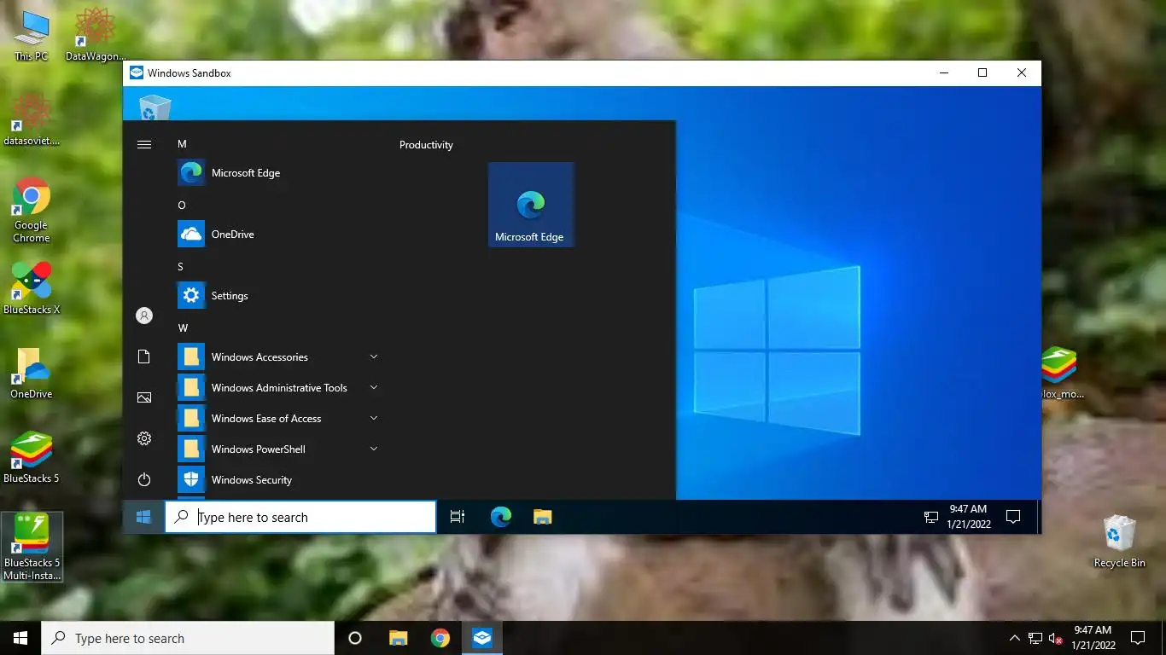Launch OneDrive from sandbox Start menu list

pos(277,235)
